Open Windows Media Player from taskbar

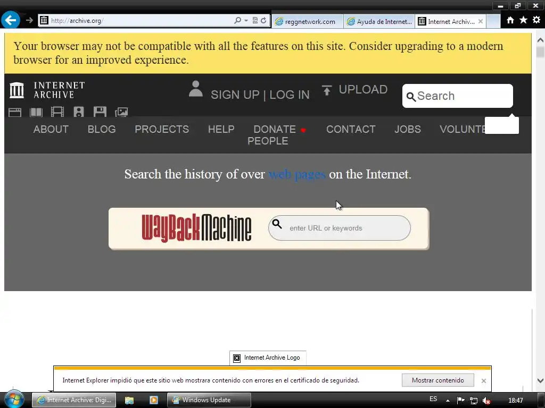[x=154, y=400]
